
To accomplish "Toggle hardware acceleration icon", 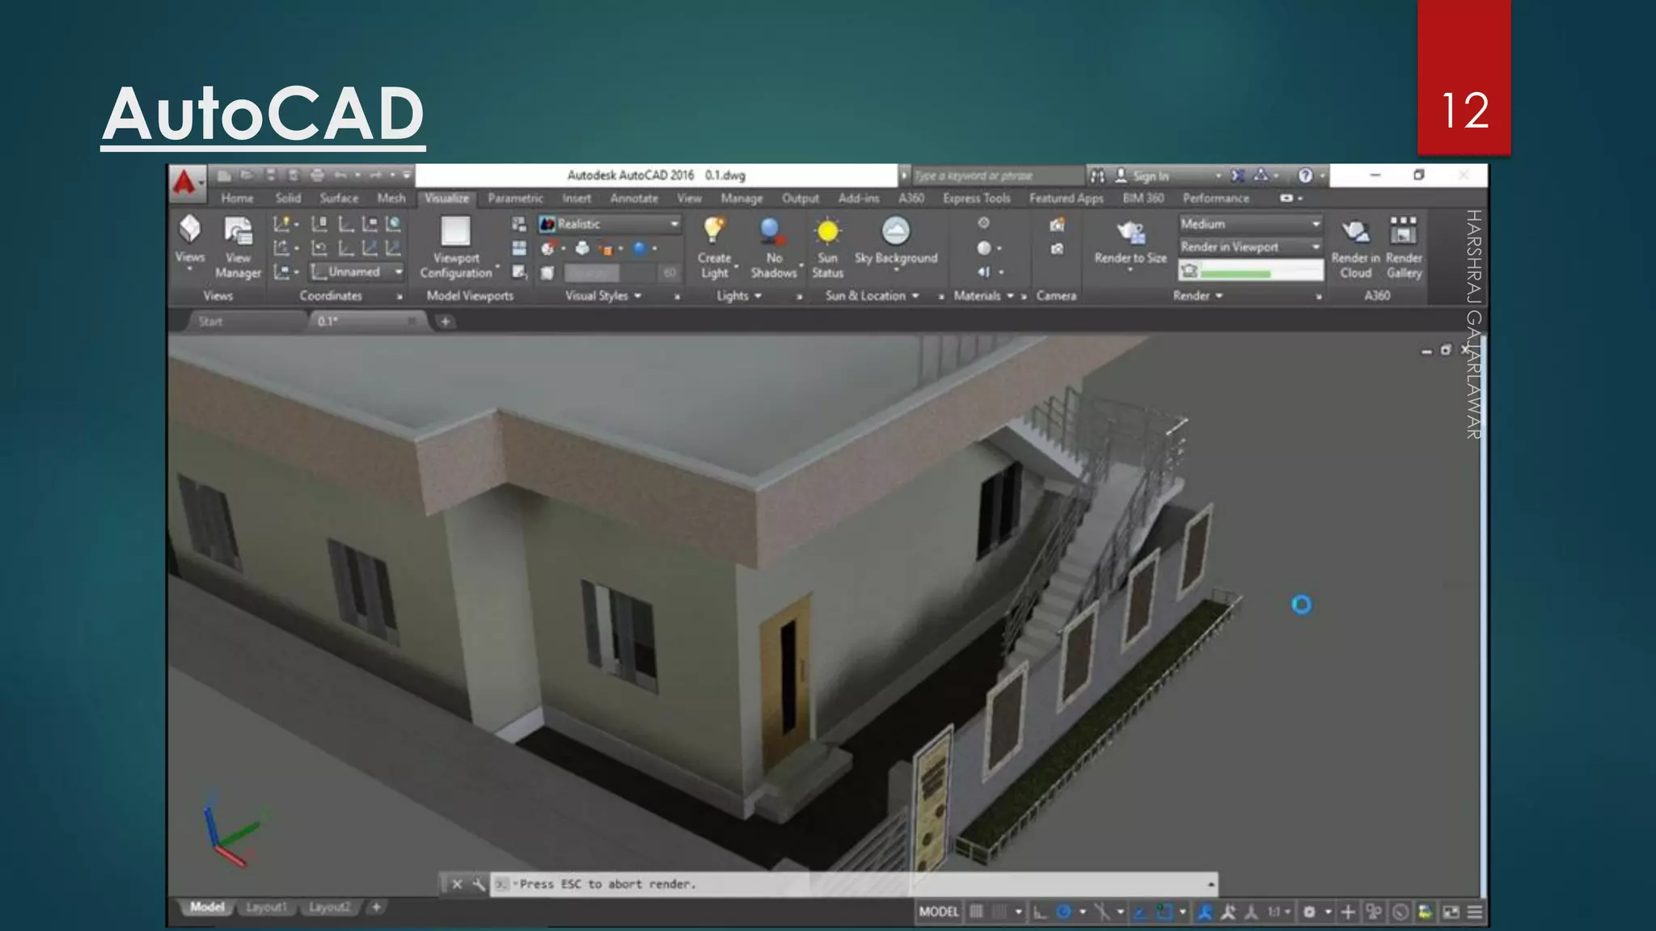I will [x=1400, y=912].
